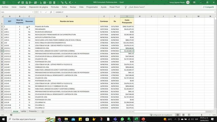Switch to the Presenta sheet tab
Viewport: 217px width, 122px height.
(x=33, y=111)
